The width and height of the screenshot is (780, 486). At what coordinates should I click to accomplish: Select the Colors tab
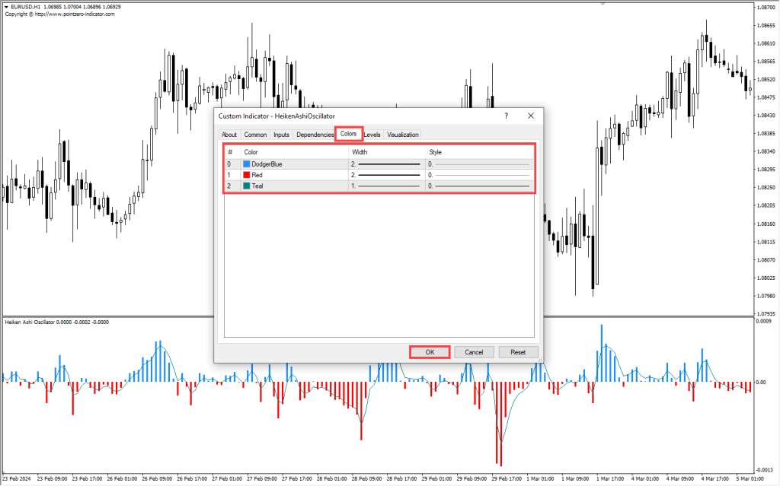(x=348, y=134)
